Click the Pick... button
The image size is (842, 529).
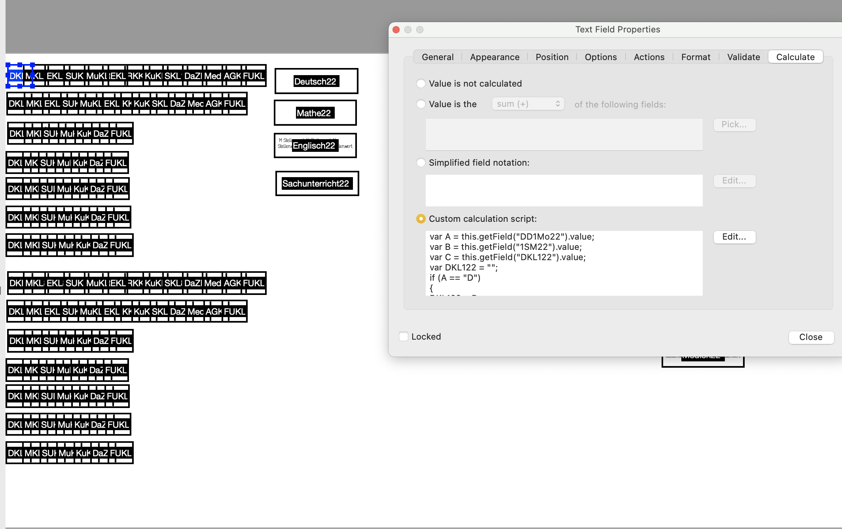pyautogui.click(x=734, y=124)
